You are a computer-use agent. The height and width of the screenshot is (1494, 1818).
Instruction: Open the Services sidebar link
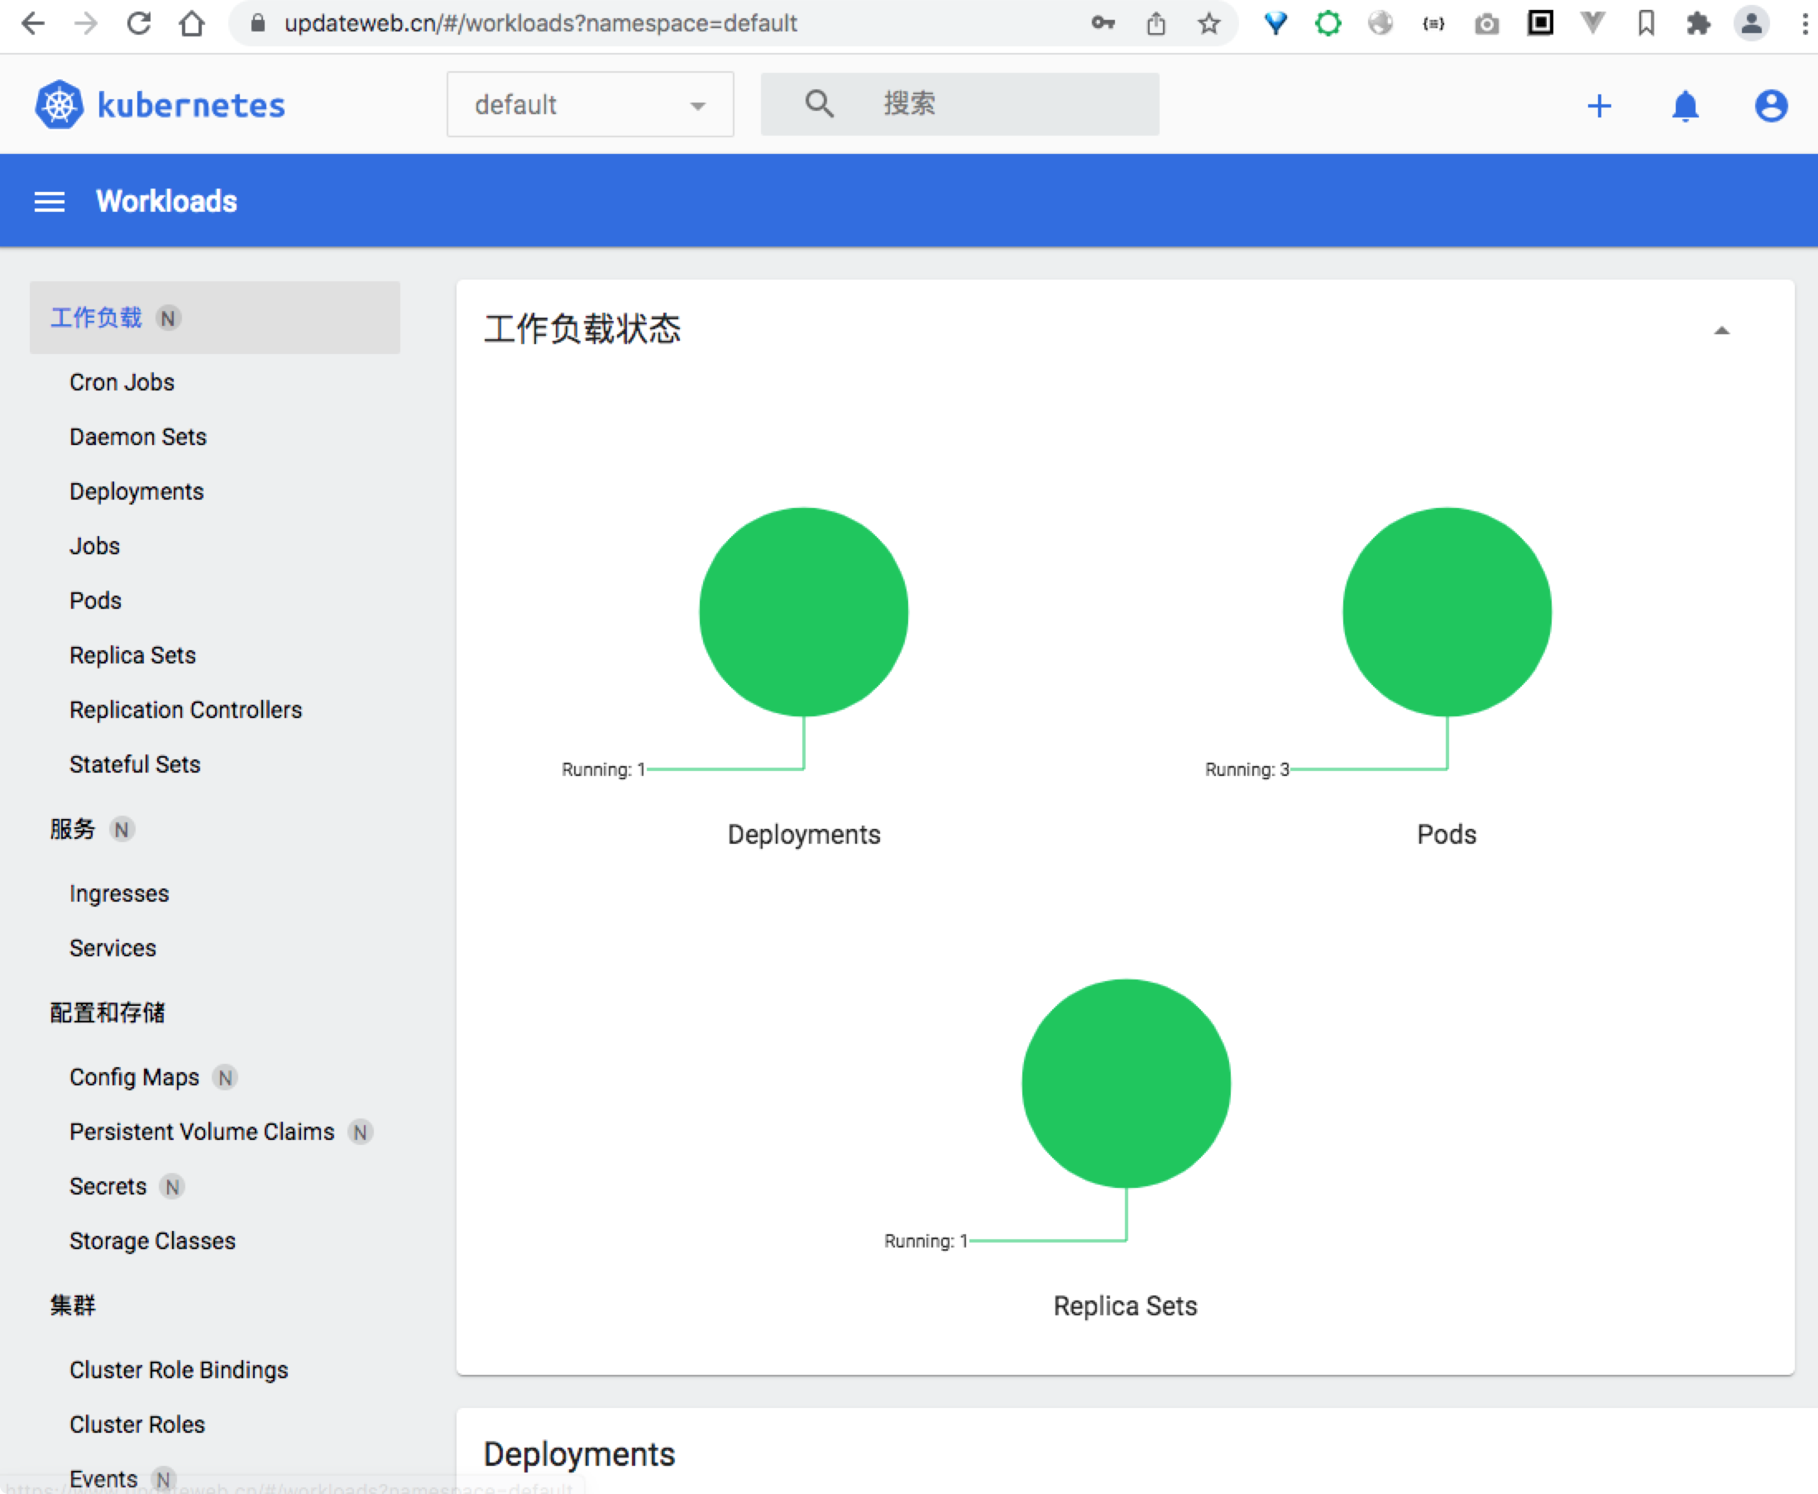(x=112, y=947)
